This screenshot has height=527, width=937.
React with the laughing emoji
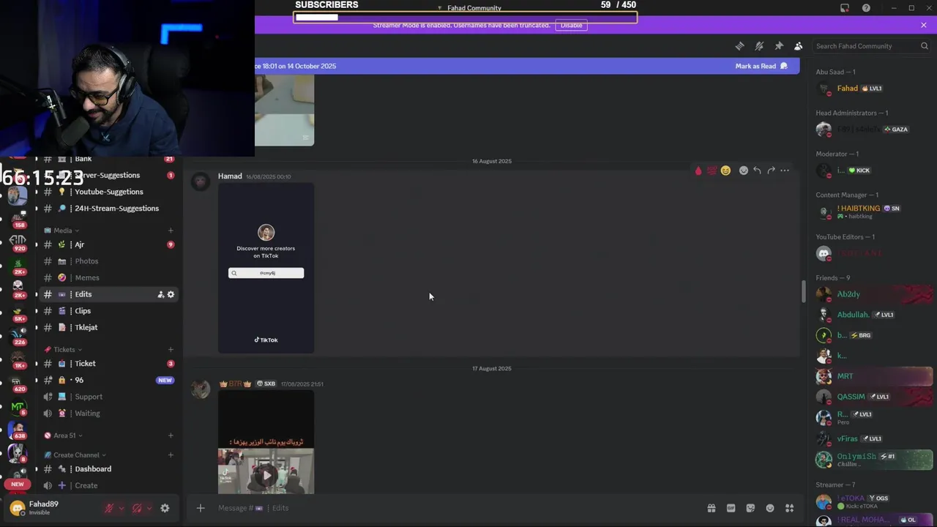pyautogui.click(x=725, y=171)
